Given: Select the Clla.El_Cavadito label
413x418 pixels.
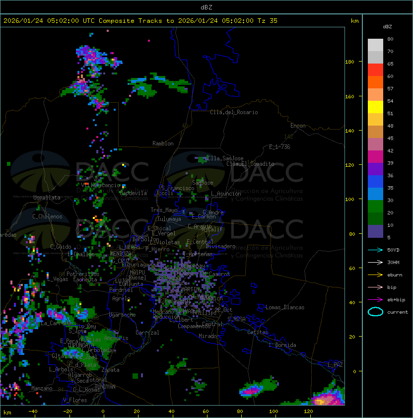Looking at the screenshot, I should [x=250, y=164].
